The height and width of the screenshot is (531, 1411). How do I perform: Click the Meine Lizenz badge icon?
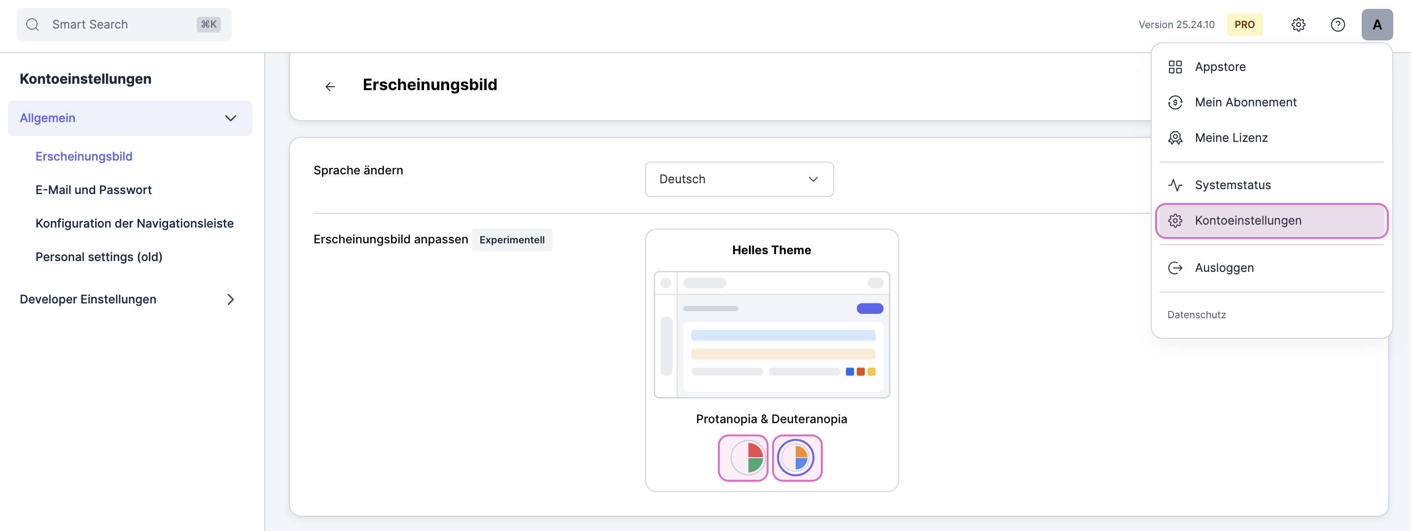(x=1175, y=138)
